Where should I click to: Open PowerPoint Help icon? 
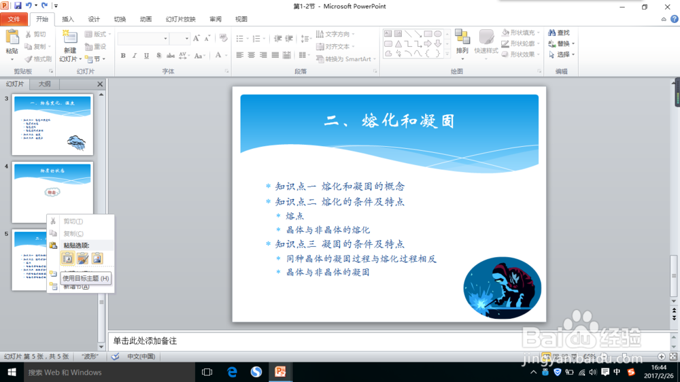(675, 19)
